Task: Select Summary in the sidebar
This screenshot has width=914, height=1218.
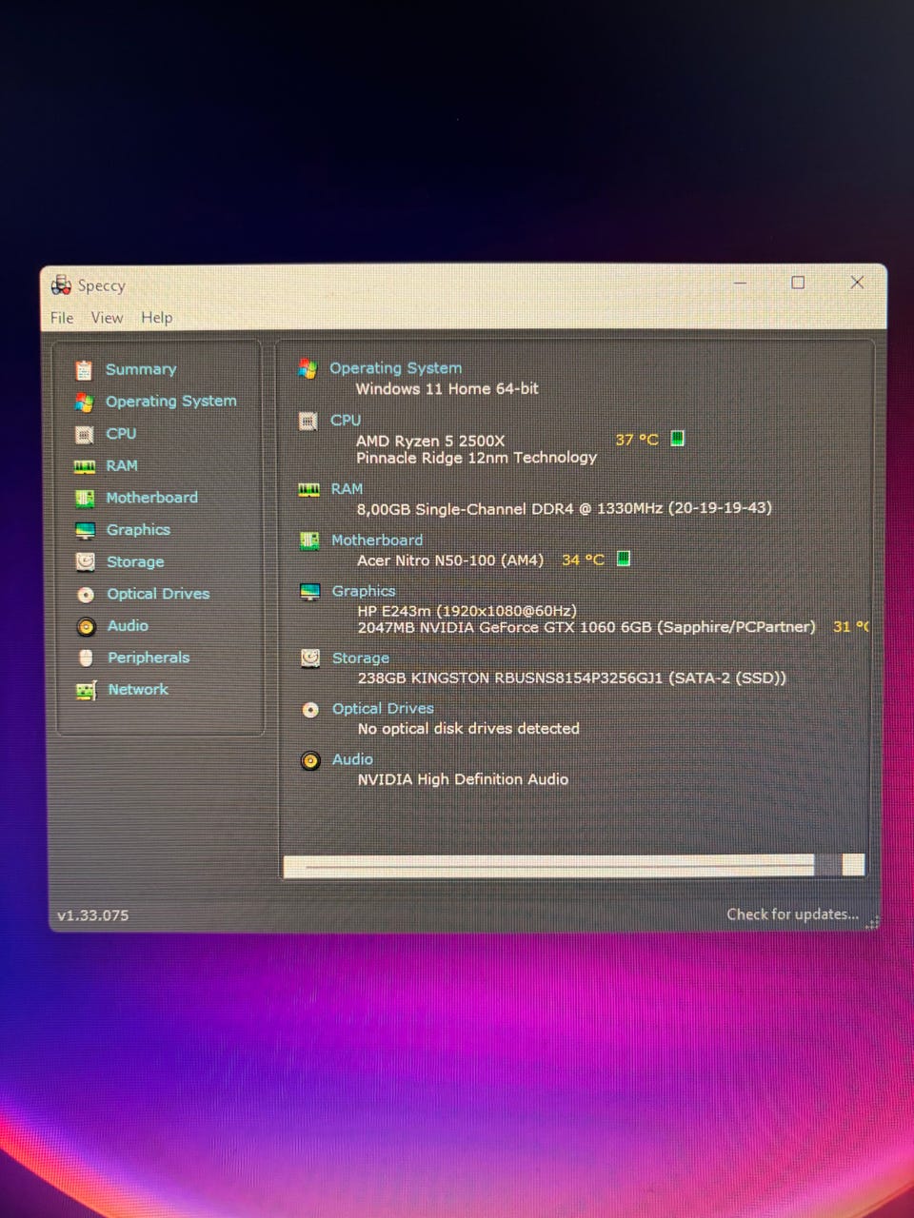Action: point(141,369)
